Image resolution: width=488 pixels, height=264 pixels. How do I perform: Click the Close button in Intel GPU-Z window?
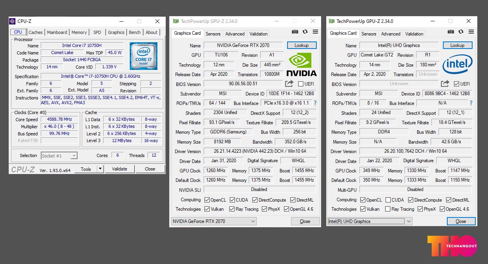pyautogui.click(x=461, y=221)
